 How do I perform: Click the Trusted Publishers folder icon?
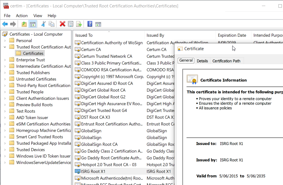[x=12, y=73]
